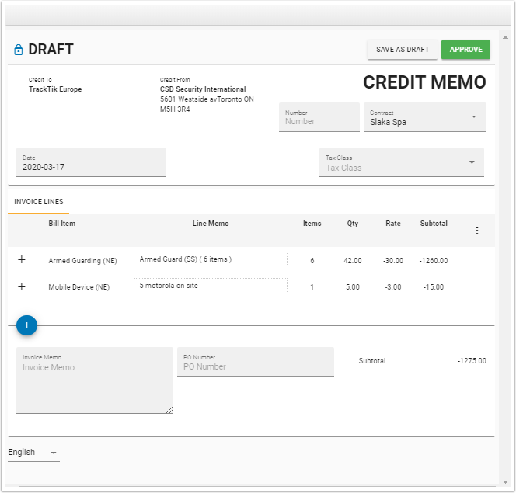Click the PO Number field
The height and width of the screenshot is (493, 516).
point(256,362)
